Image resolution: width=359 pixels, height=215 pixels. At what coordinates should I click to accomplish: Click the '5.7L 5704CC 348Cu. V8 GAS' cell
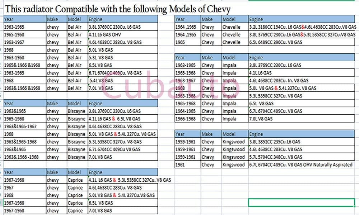[276, 157]
